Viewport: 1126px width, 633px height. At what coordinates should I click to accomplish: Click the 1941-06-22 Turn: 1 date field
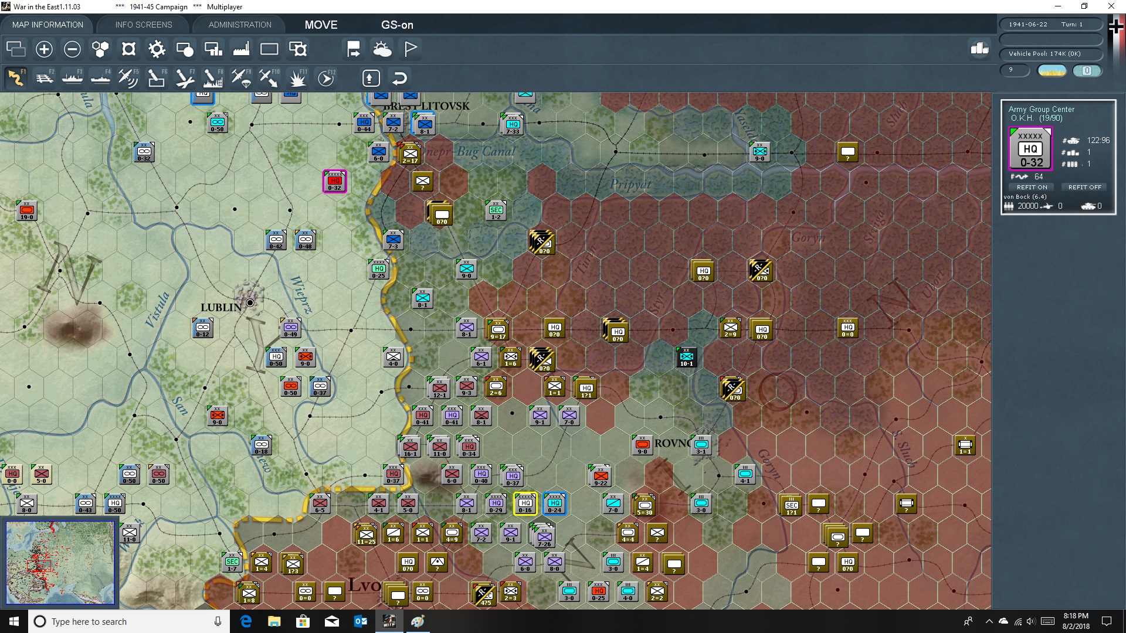1050,24
